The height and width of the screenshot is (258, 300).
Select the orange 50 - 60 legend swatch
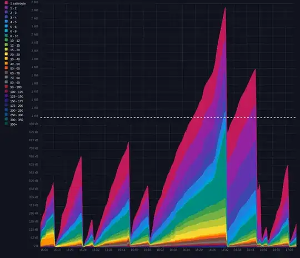(6, 68)
